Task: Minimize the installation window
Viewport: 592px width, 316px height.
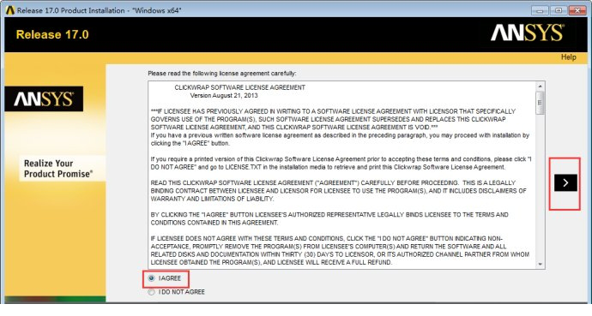Action: pyautogui.click(x=540, y=10)
